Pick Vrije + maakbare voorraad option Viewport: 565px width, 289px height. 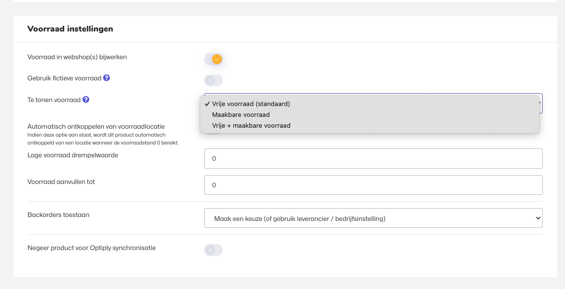coord(251,126)
